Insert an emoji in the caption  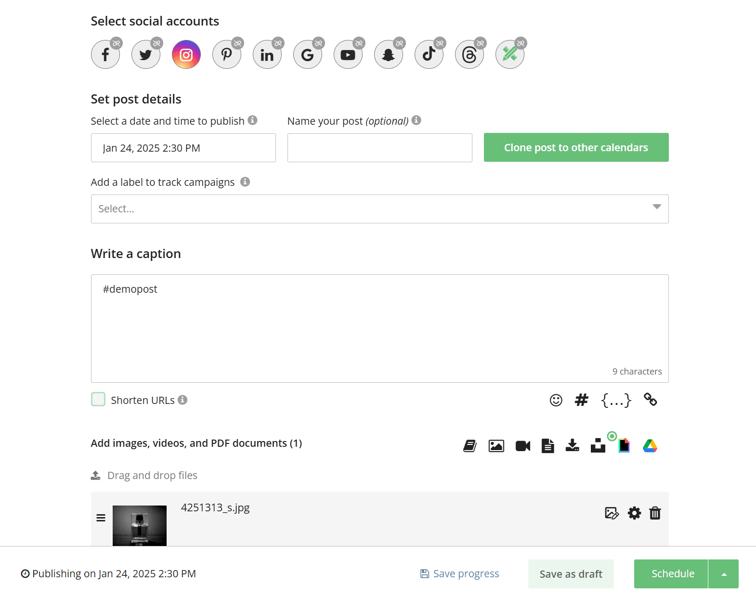[556, 400]
